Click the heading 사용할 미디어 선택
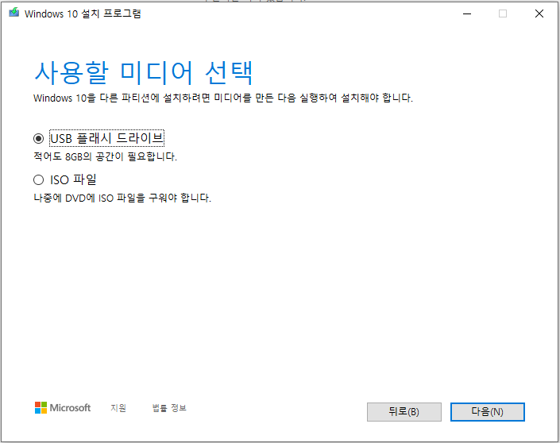 (144, 73)
